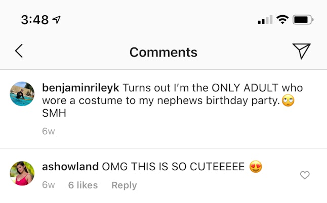327x203 pixels.
Task: Tap the "OMG THIS IS SO CUTEEEEE" comment text
Action: (173, 167)
